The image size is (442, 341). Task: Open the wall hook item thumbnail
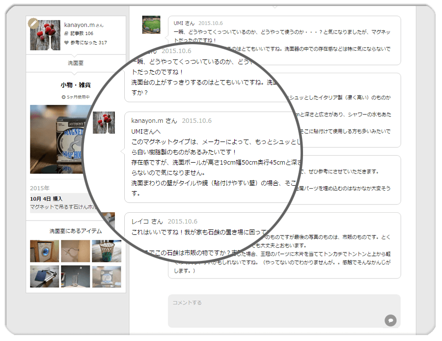point(75,251)
